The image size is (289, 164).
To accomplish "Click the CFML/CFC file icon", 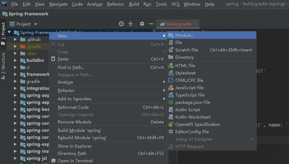I will [x=171, y=80].
